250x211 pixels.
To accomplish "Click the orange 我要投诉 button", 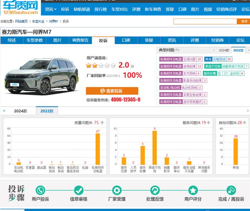I will [x=112, y=91].
